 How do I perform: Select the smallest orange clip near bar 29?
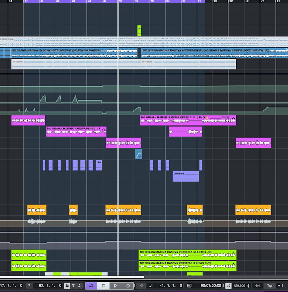(x=73, y=210)
